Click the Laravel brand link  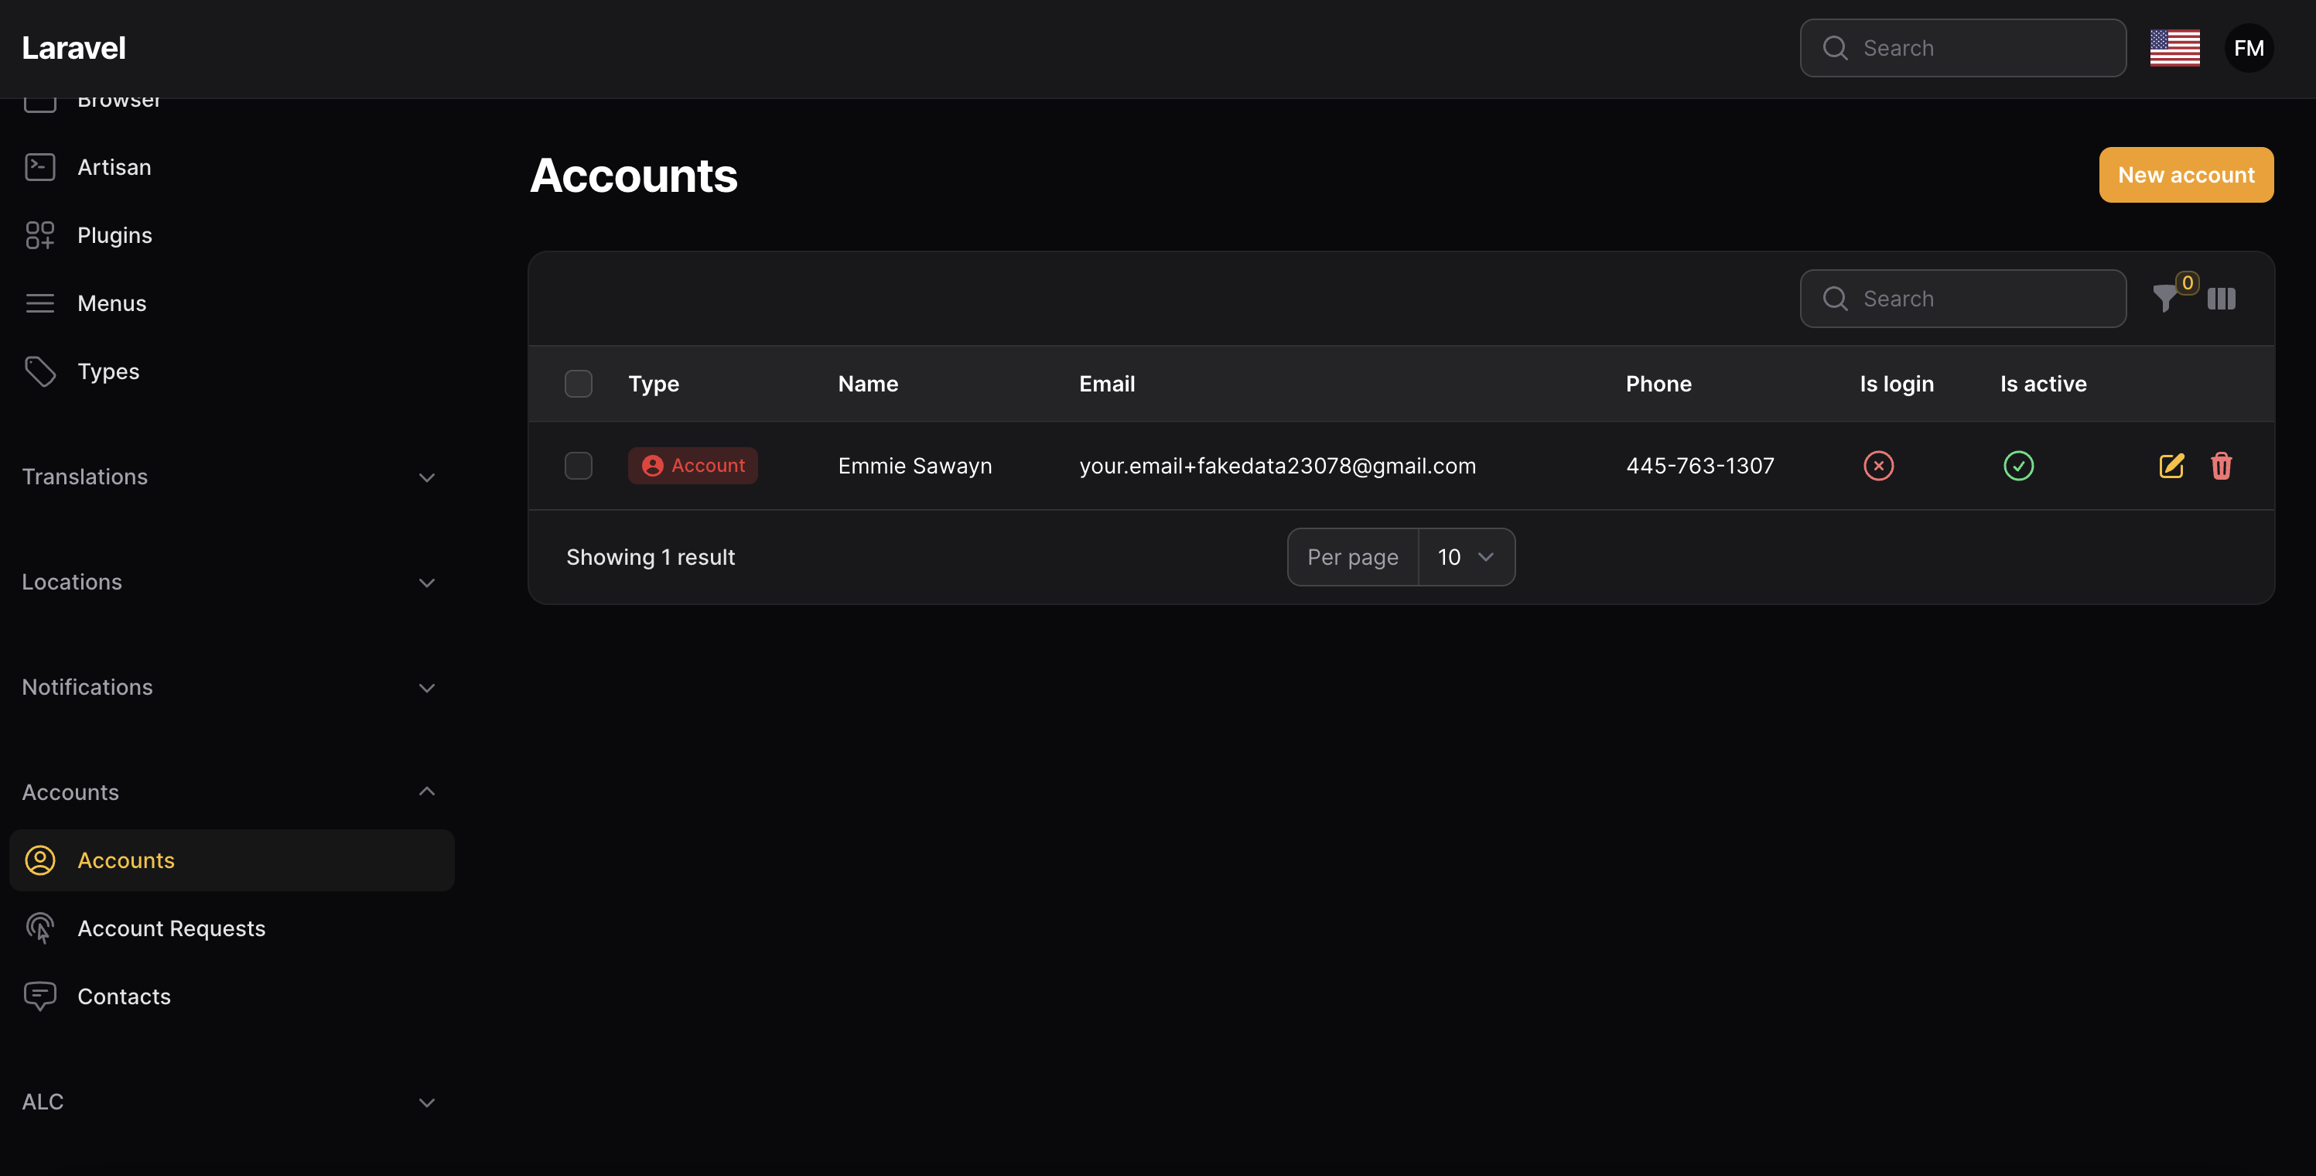(73, 49)
